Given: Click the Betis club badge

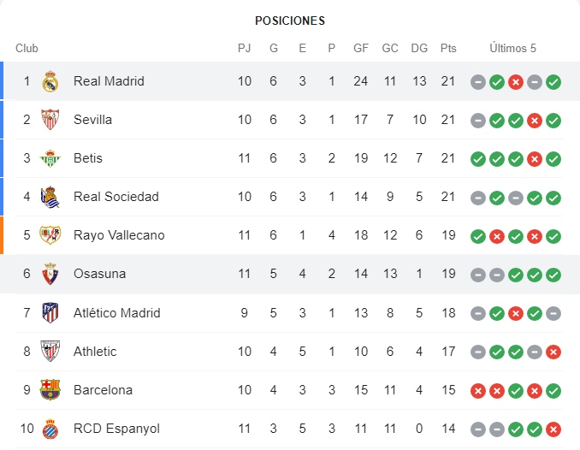Looking at the screenshot, I should coord(50,158).
